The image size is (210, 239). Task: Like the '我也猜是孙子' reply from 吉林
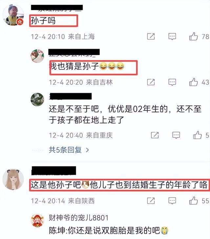coord(193,82)
